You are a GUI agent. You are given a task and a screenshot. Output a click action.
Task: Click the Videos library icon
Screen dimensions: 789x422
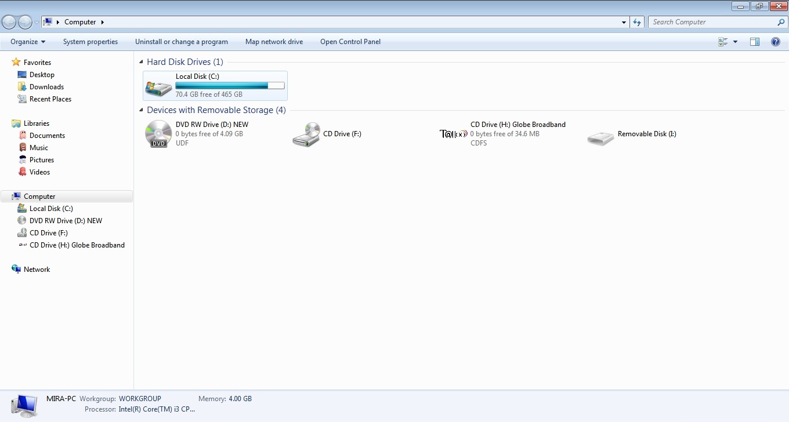click(22, 172)
